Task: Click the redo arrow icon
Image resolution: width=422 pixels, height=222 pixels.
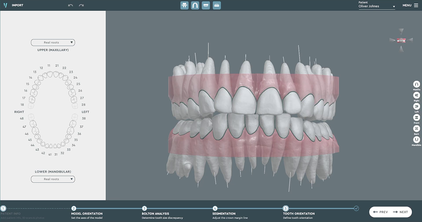Action: [x=81, y=5]
